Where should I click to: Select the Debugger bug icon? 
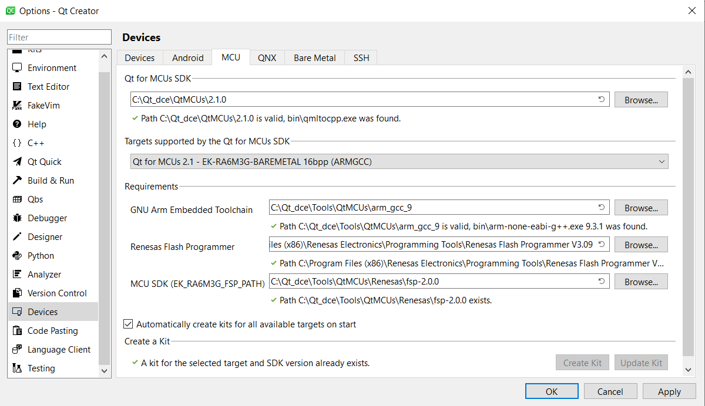tap(17, 218)
